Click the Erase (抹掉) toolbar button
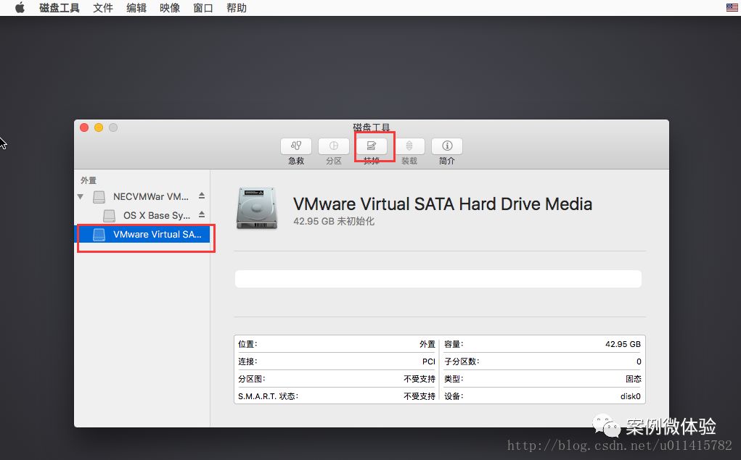 tap(372, 146)
